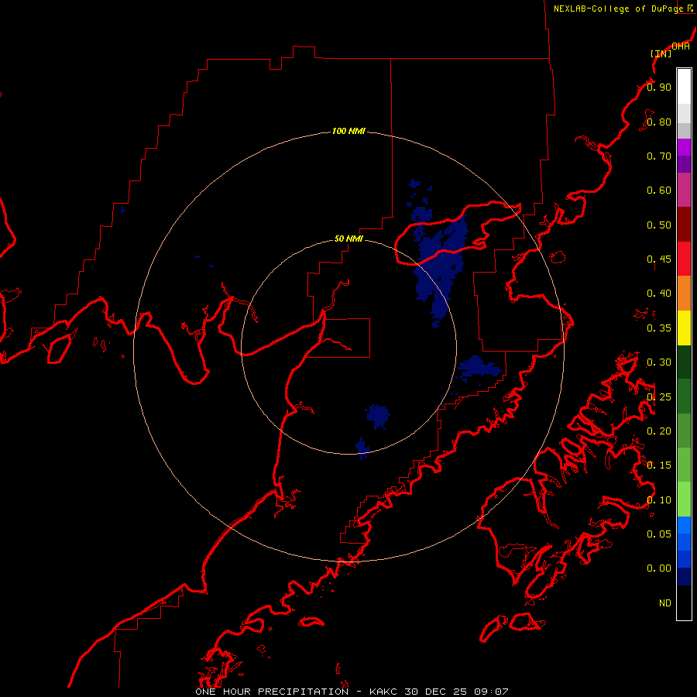Click the 0.50 legend value
Screen dimensions: 697x697
pyautogui.click(x=659, y=225)
